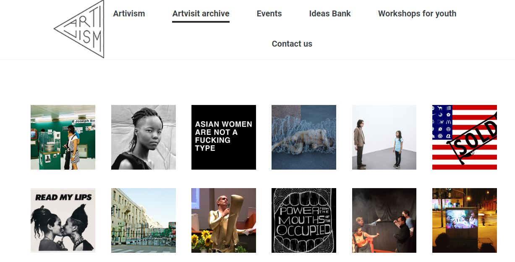Open 'Power from the Mouths of the Occupied' thumbnail
Viewport: 515px width, 262px height.
pos(304,220)
